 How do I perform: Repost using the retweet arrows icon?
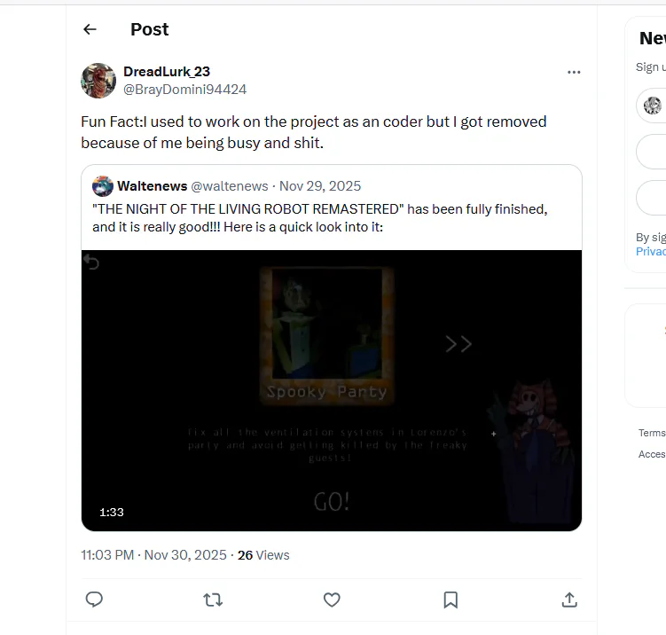pos(213,600)
